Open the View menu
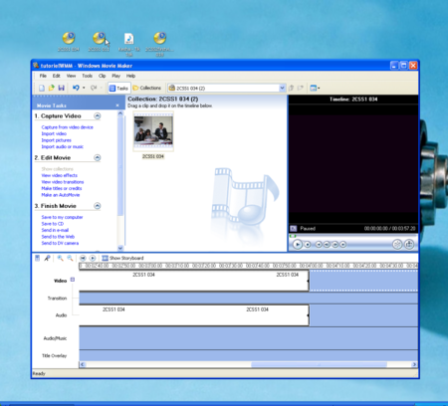Viewport: 448px width, 406px height. 71,76
